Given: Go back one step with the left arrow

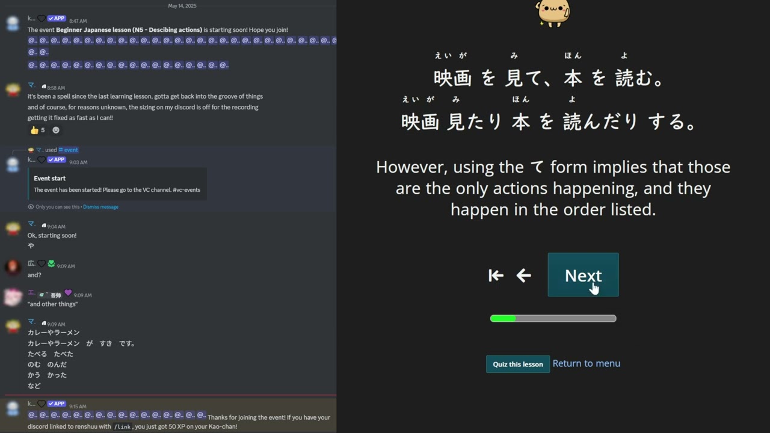Looking at the screenshot, I should coord(523,275).
